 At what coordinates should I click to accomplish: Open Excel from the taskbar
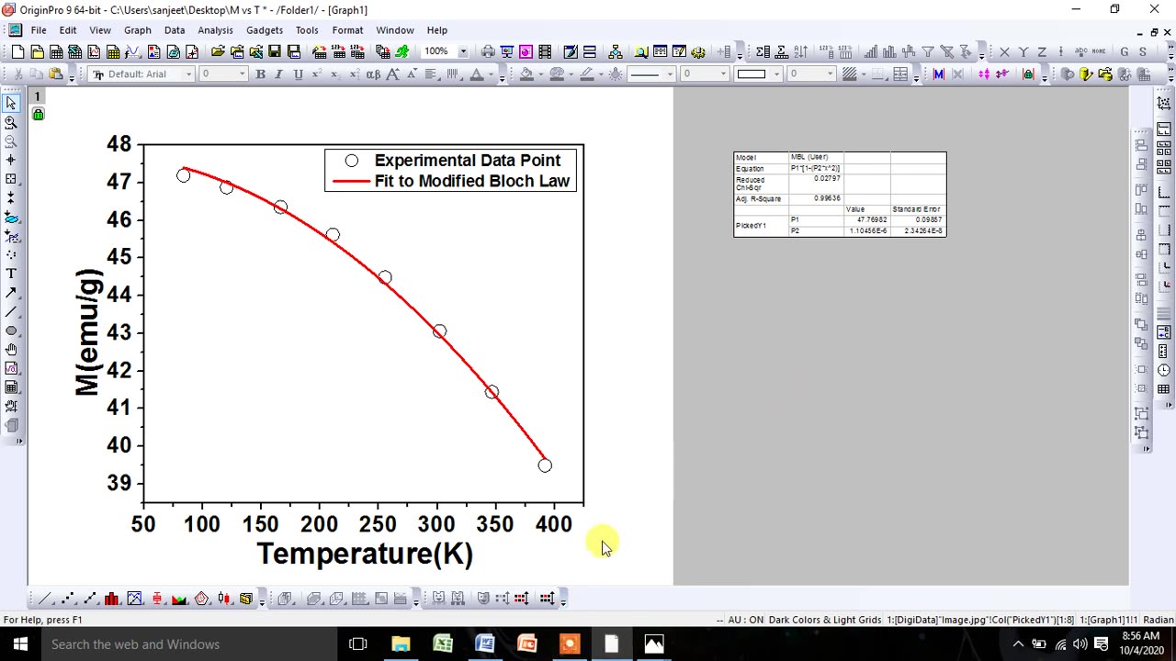pos(443,644)
